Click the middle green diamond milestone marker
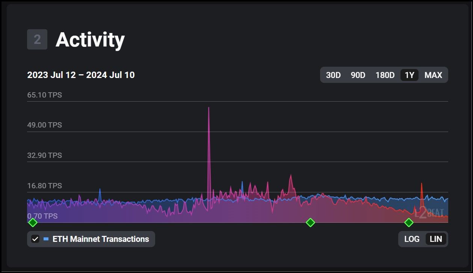 (x=310, y=223)
